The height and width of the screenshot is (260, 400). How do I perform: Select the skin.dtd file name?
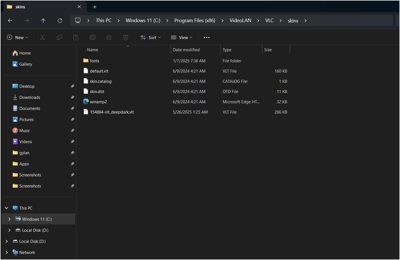click(97, 91)
